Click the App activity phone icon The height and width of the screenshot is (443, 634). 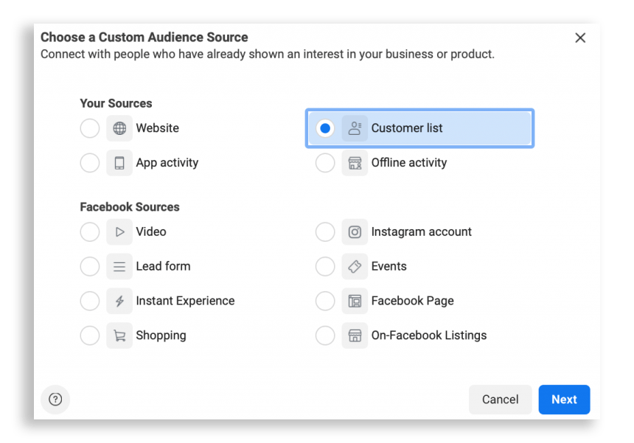tap(119, 163)
